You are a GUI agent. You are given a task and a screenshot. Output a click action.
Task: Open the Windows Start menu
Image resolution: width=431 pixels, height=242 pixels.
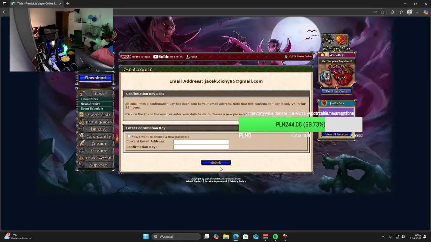146,237
